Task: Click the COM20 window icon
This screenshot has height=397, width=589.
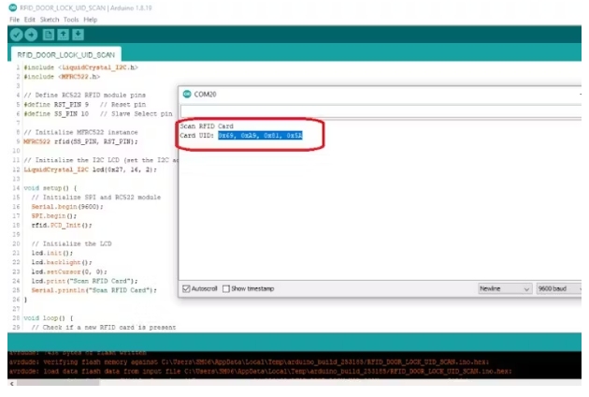Action: pyautogui.click(x=187, y=95)
